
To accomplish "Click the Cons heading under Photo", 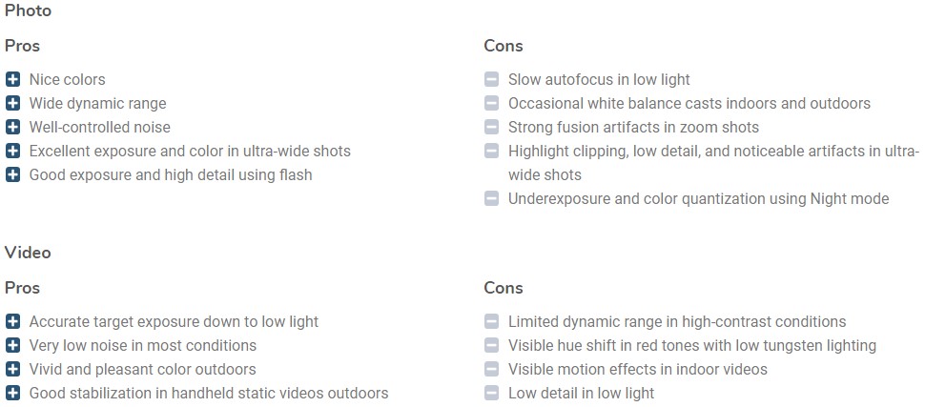I will (504, 46).
